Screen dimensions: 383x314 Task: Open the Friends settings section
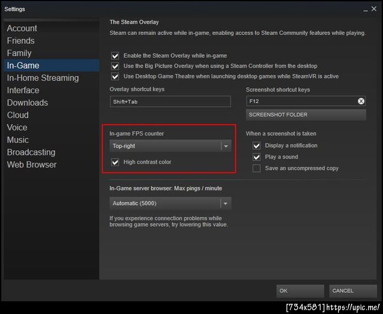[21, 41]
